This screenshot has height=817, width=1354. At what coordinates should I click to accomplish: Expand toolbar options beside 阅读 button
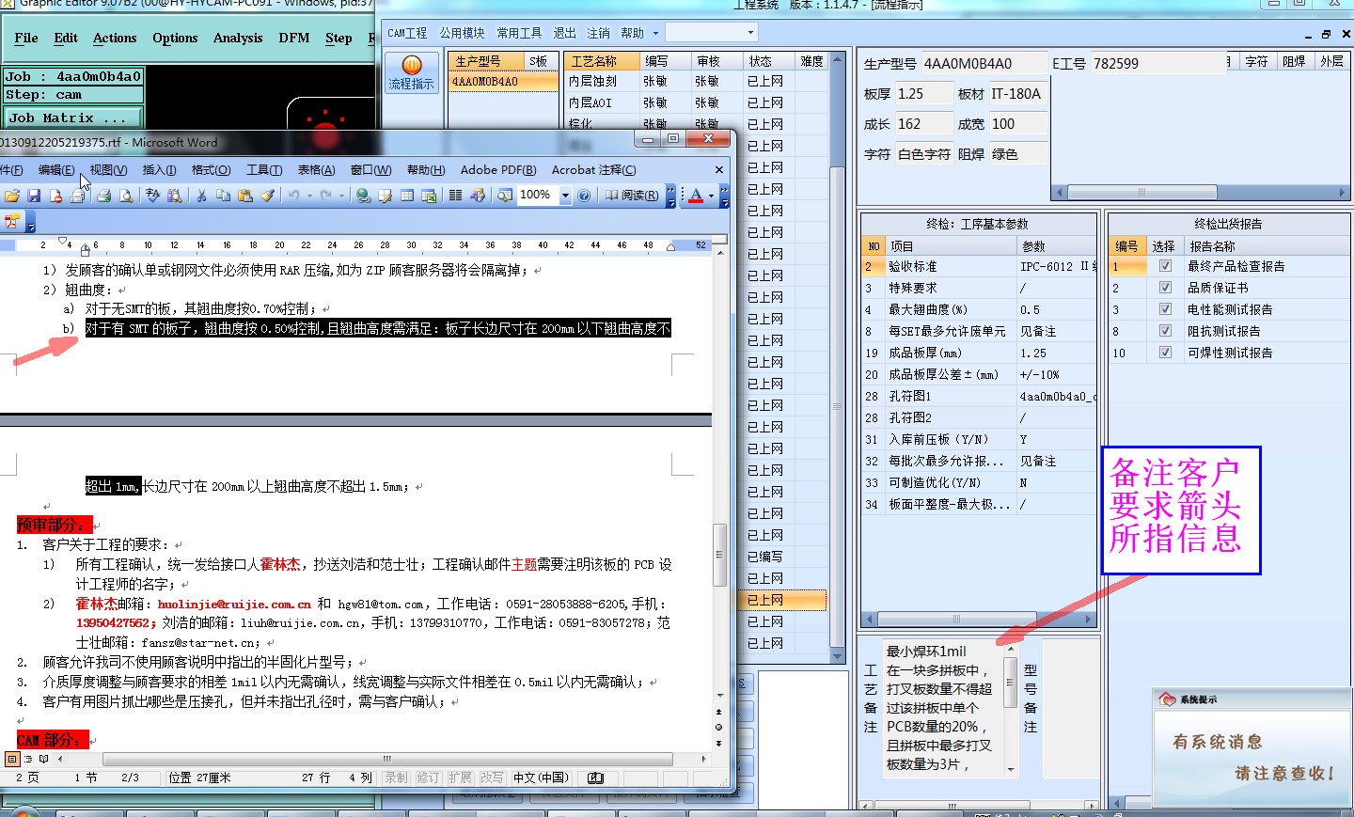pos(670,196)
